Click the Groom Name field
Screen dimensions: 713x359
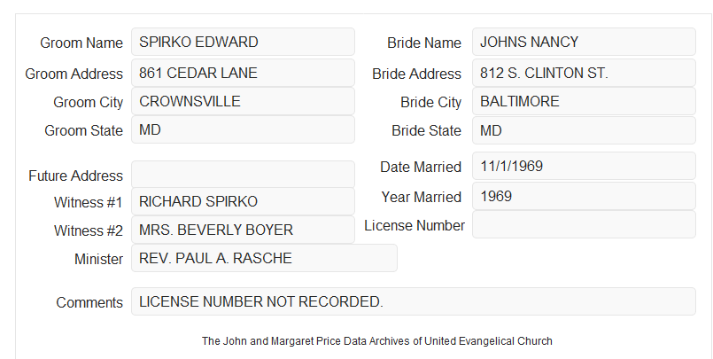pos(243,42)
